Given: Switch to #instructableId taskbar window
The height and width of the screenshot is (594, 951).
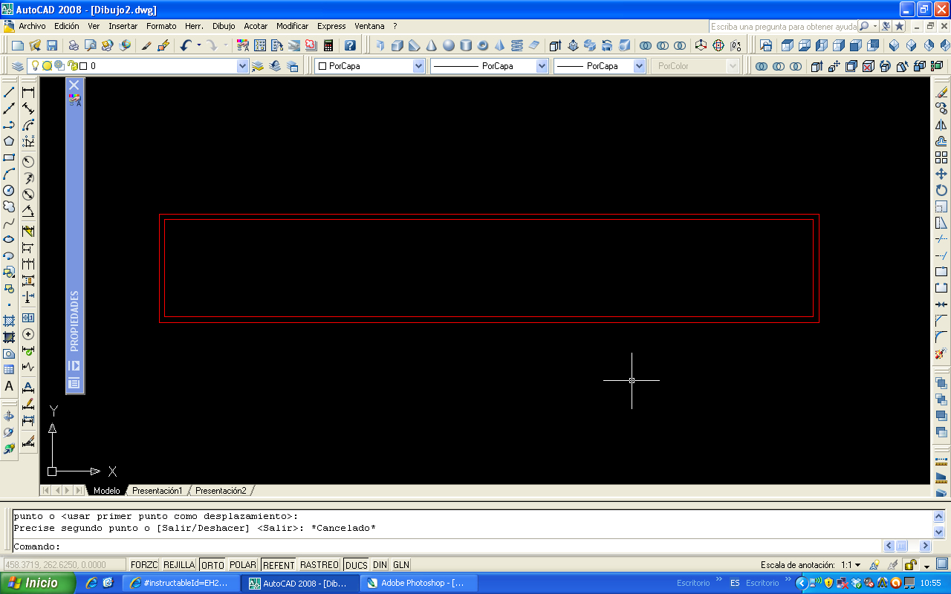Looking at the screenshot, I should point(181,583).
